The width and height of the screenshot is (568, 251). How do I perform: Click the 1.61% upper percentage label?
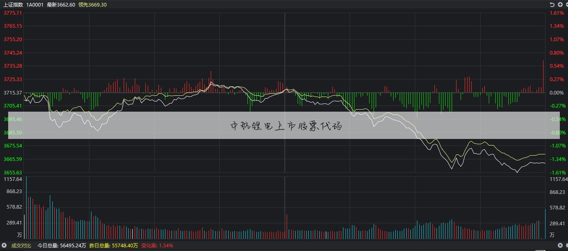(x=557, y=13)
